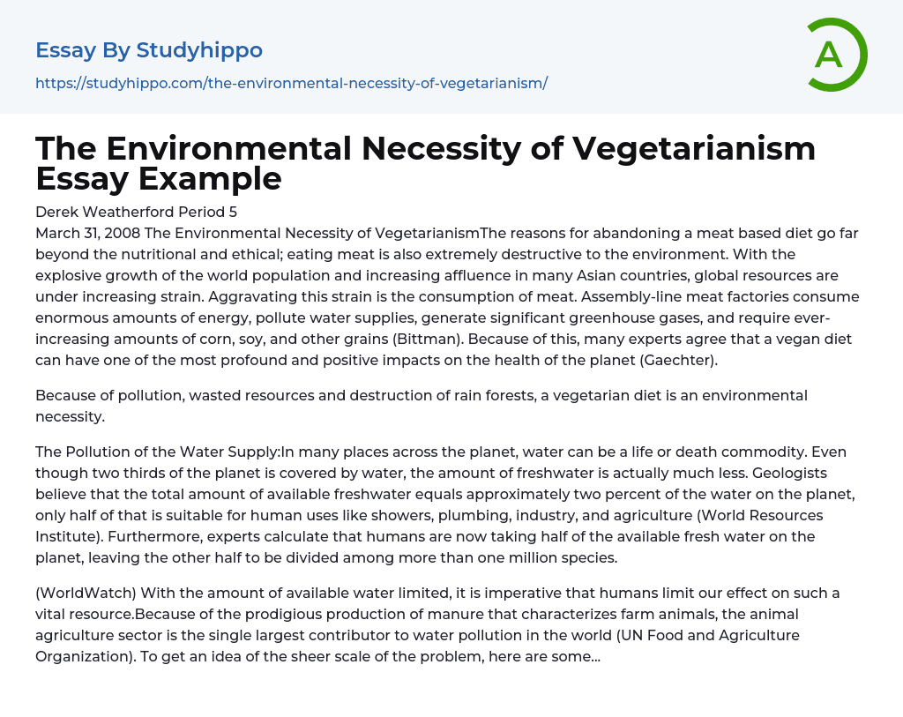Click the "Essay By Studyhippo" header text

149,50
